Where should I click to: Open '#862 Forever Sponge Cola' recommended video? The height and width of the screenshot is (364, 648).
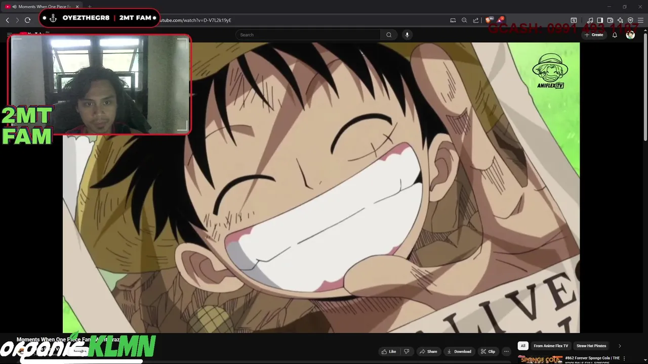[592, 360]
